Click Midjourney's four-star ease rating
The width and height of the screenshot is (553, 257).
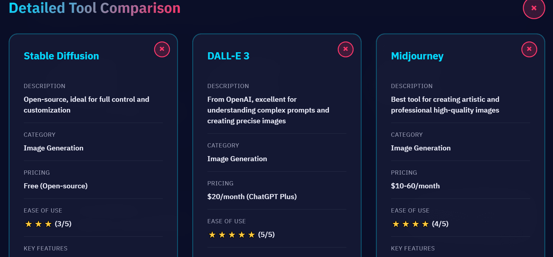pyautogui.click(x=420, y=224)
